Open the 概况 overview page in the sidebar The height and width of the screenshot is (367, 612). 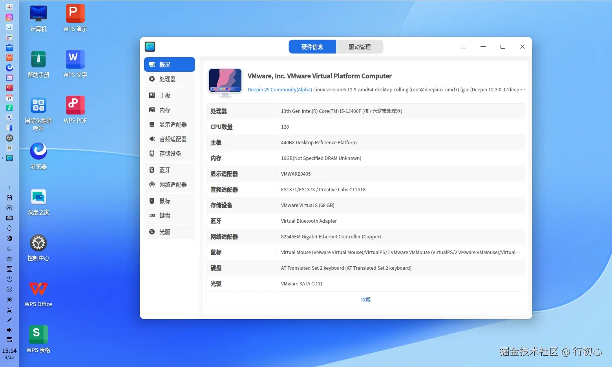[170, 65]
